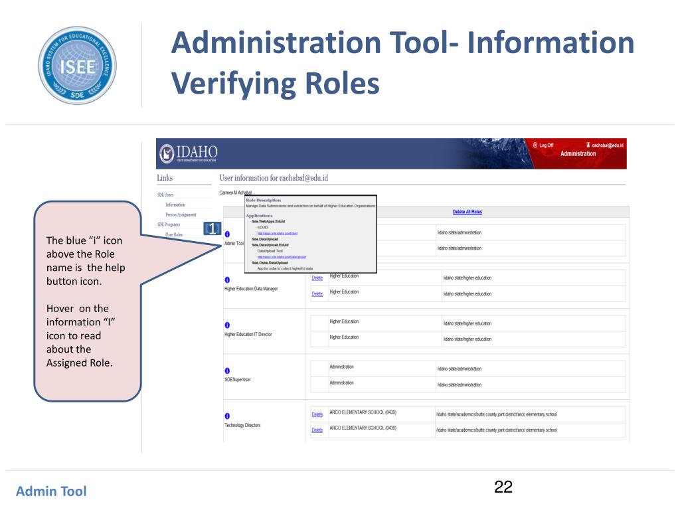Click the info icon above Higher Education IT Director
The width and height of the screenshot is (680, 510).
(227, 325)
